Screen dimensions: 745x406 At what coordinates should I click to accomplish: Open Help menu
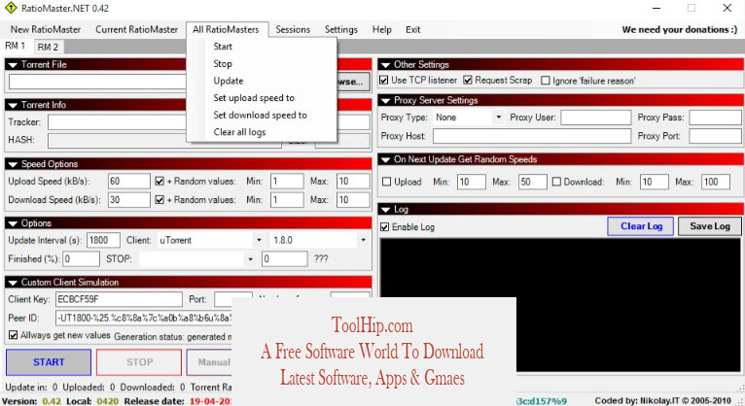[382, 29]
